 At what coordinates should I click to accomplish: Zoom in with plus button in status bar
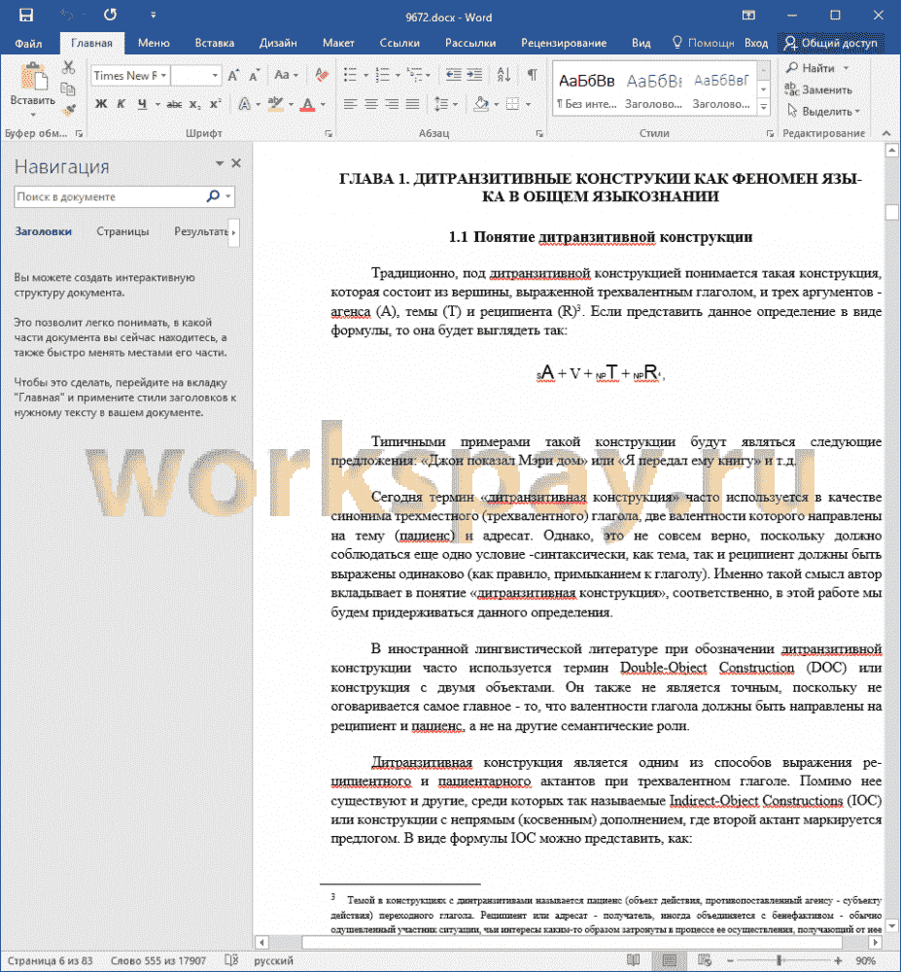tap(838, 960)
